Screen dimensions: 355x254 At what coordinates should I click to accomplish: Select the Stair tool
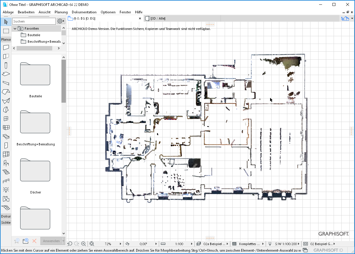click(6, 172)
